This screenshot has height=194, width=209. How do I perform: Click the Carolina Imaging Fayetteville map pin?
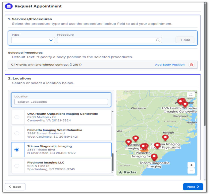pos(157,145)
